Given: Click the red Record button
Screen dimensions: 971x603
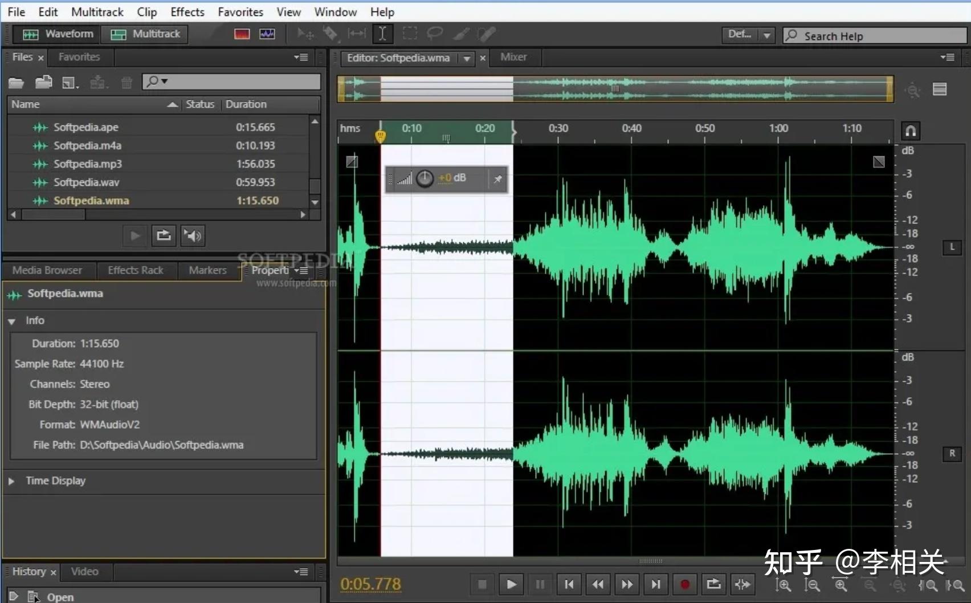Looking at the screenshot, I should [x=685, y=584].
